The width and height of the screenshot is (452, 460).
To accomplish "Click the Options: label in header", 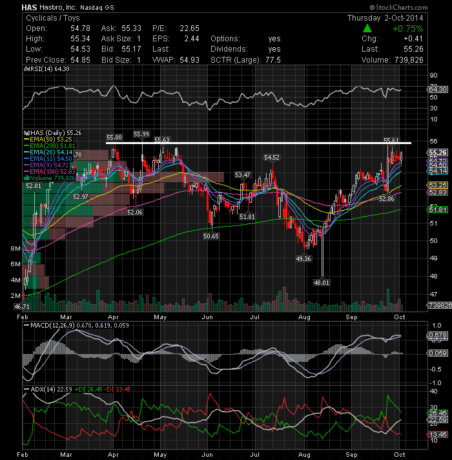I will click(225, 39).
